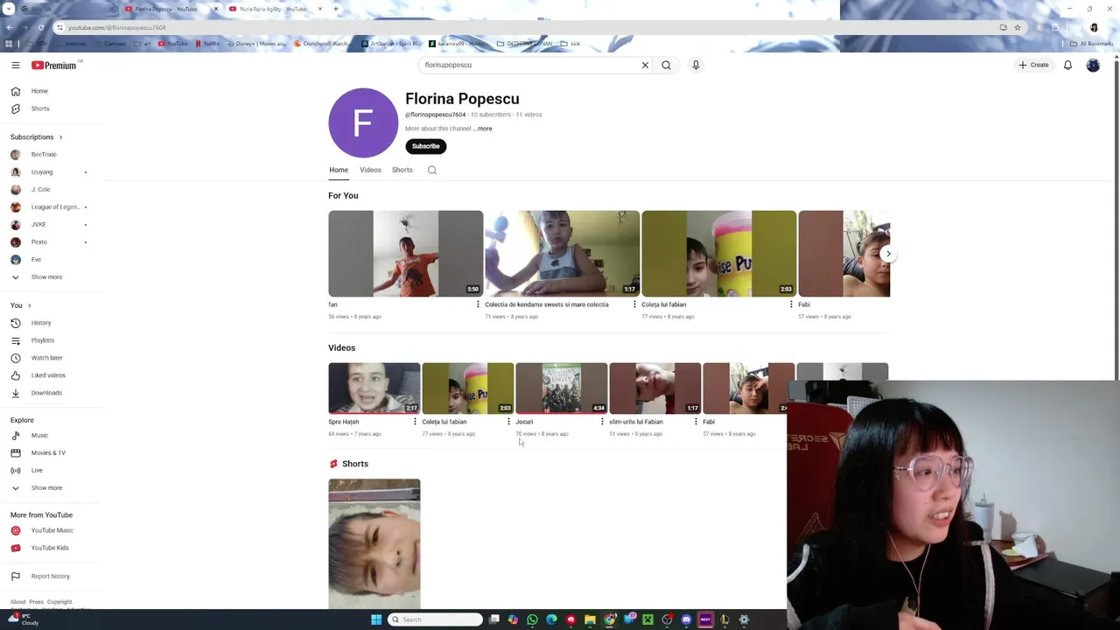Switch to the Nuria Furia Agility browser tab
Screen dimensions: 1120x630
pyautogui.click(x=273, y=9)
